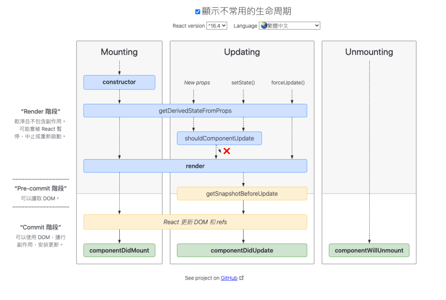446x300 pixels.
Task: Open the componentDidUpdate method box
Action: (x=242, y=250)
